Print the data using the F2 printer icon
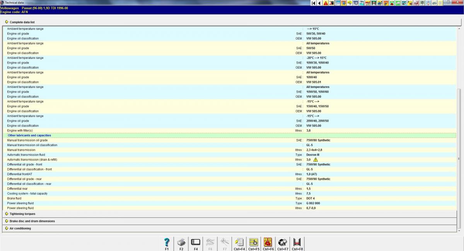464x251 pixels. pyautogui.click(x=181, y=244)
